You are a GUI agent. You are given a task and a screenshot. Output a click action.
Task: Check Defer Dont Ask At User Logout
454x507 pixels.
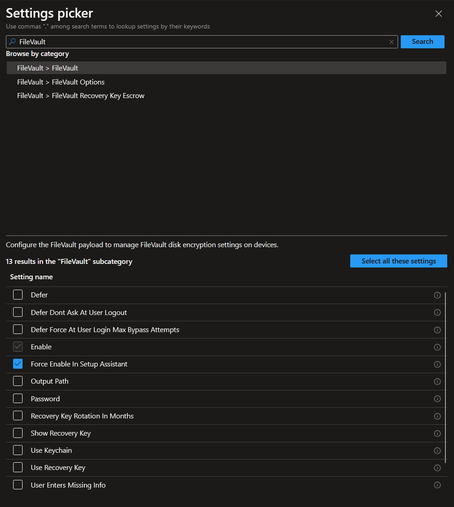click(x=18, y=312)
